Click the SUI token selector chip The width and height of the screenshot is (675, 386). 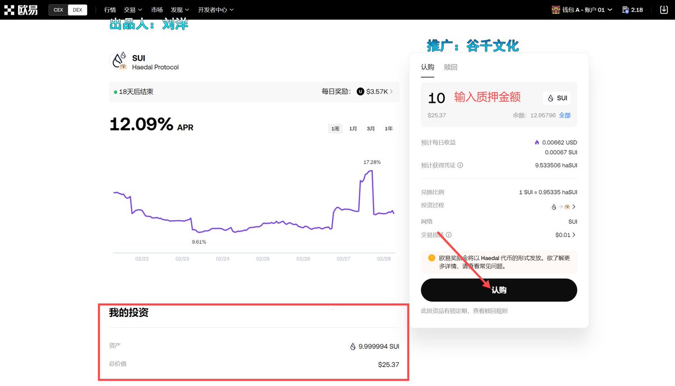(557, 98)
